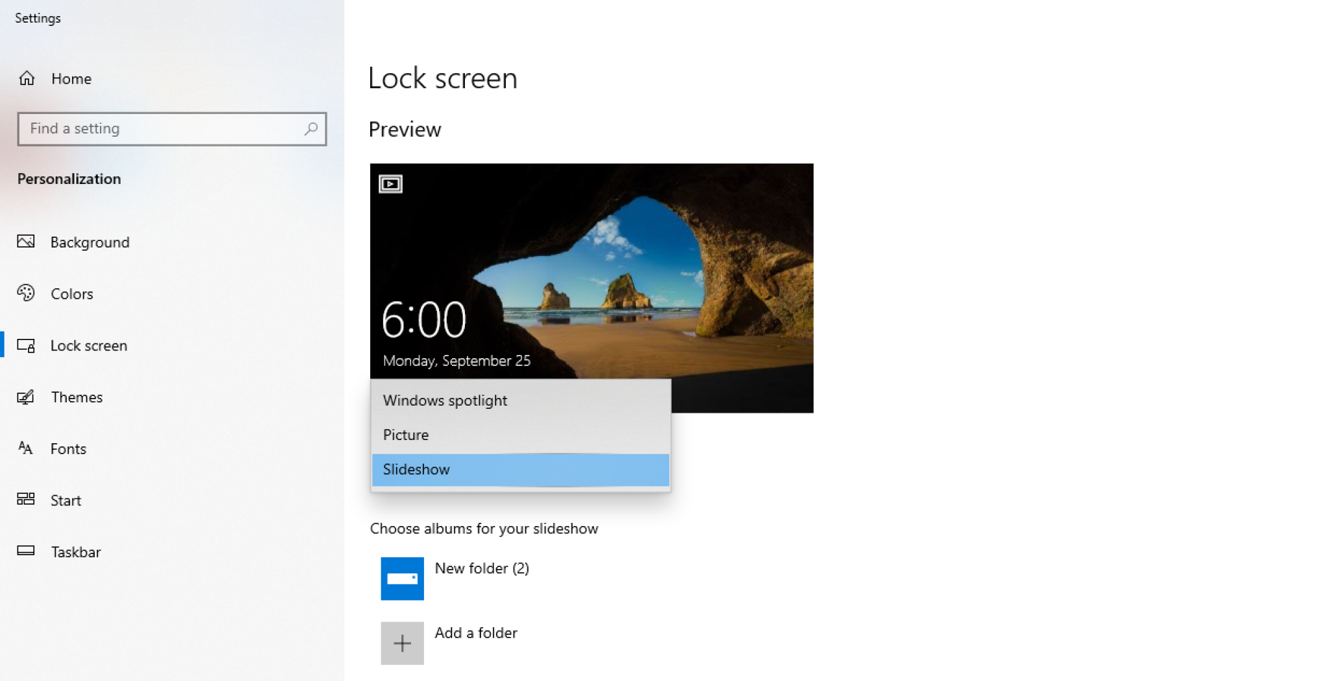Select the New folder (2) album

[482, 568]
